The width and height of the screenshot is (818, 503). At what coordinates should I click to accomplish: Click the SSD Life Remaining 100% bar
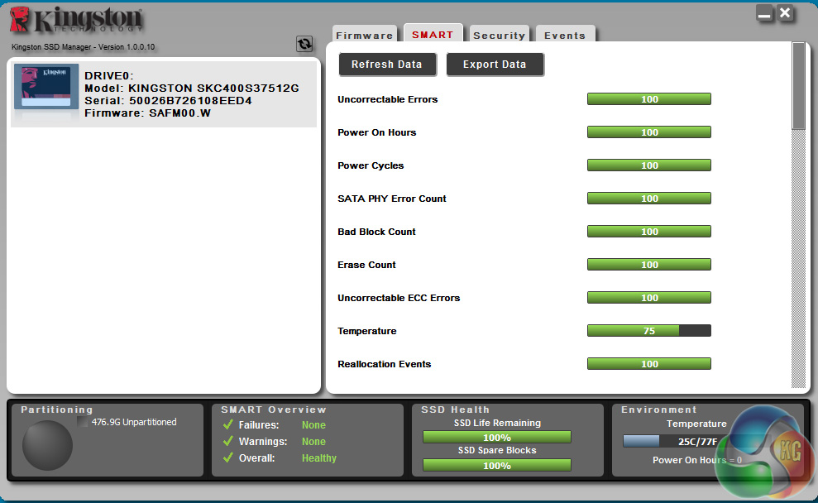point(496,438)
